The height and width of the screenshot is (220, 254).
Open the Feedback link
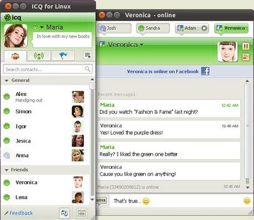click(x=21, y=213)
